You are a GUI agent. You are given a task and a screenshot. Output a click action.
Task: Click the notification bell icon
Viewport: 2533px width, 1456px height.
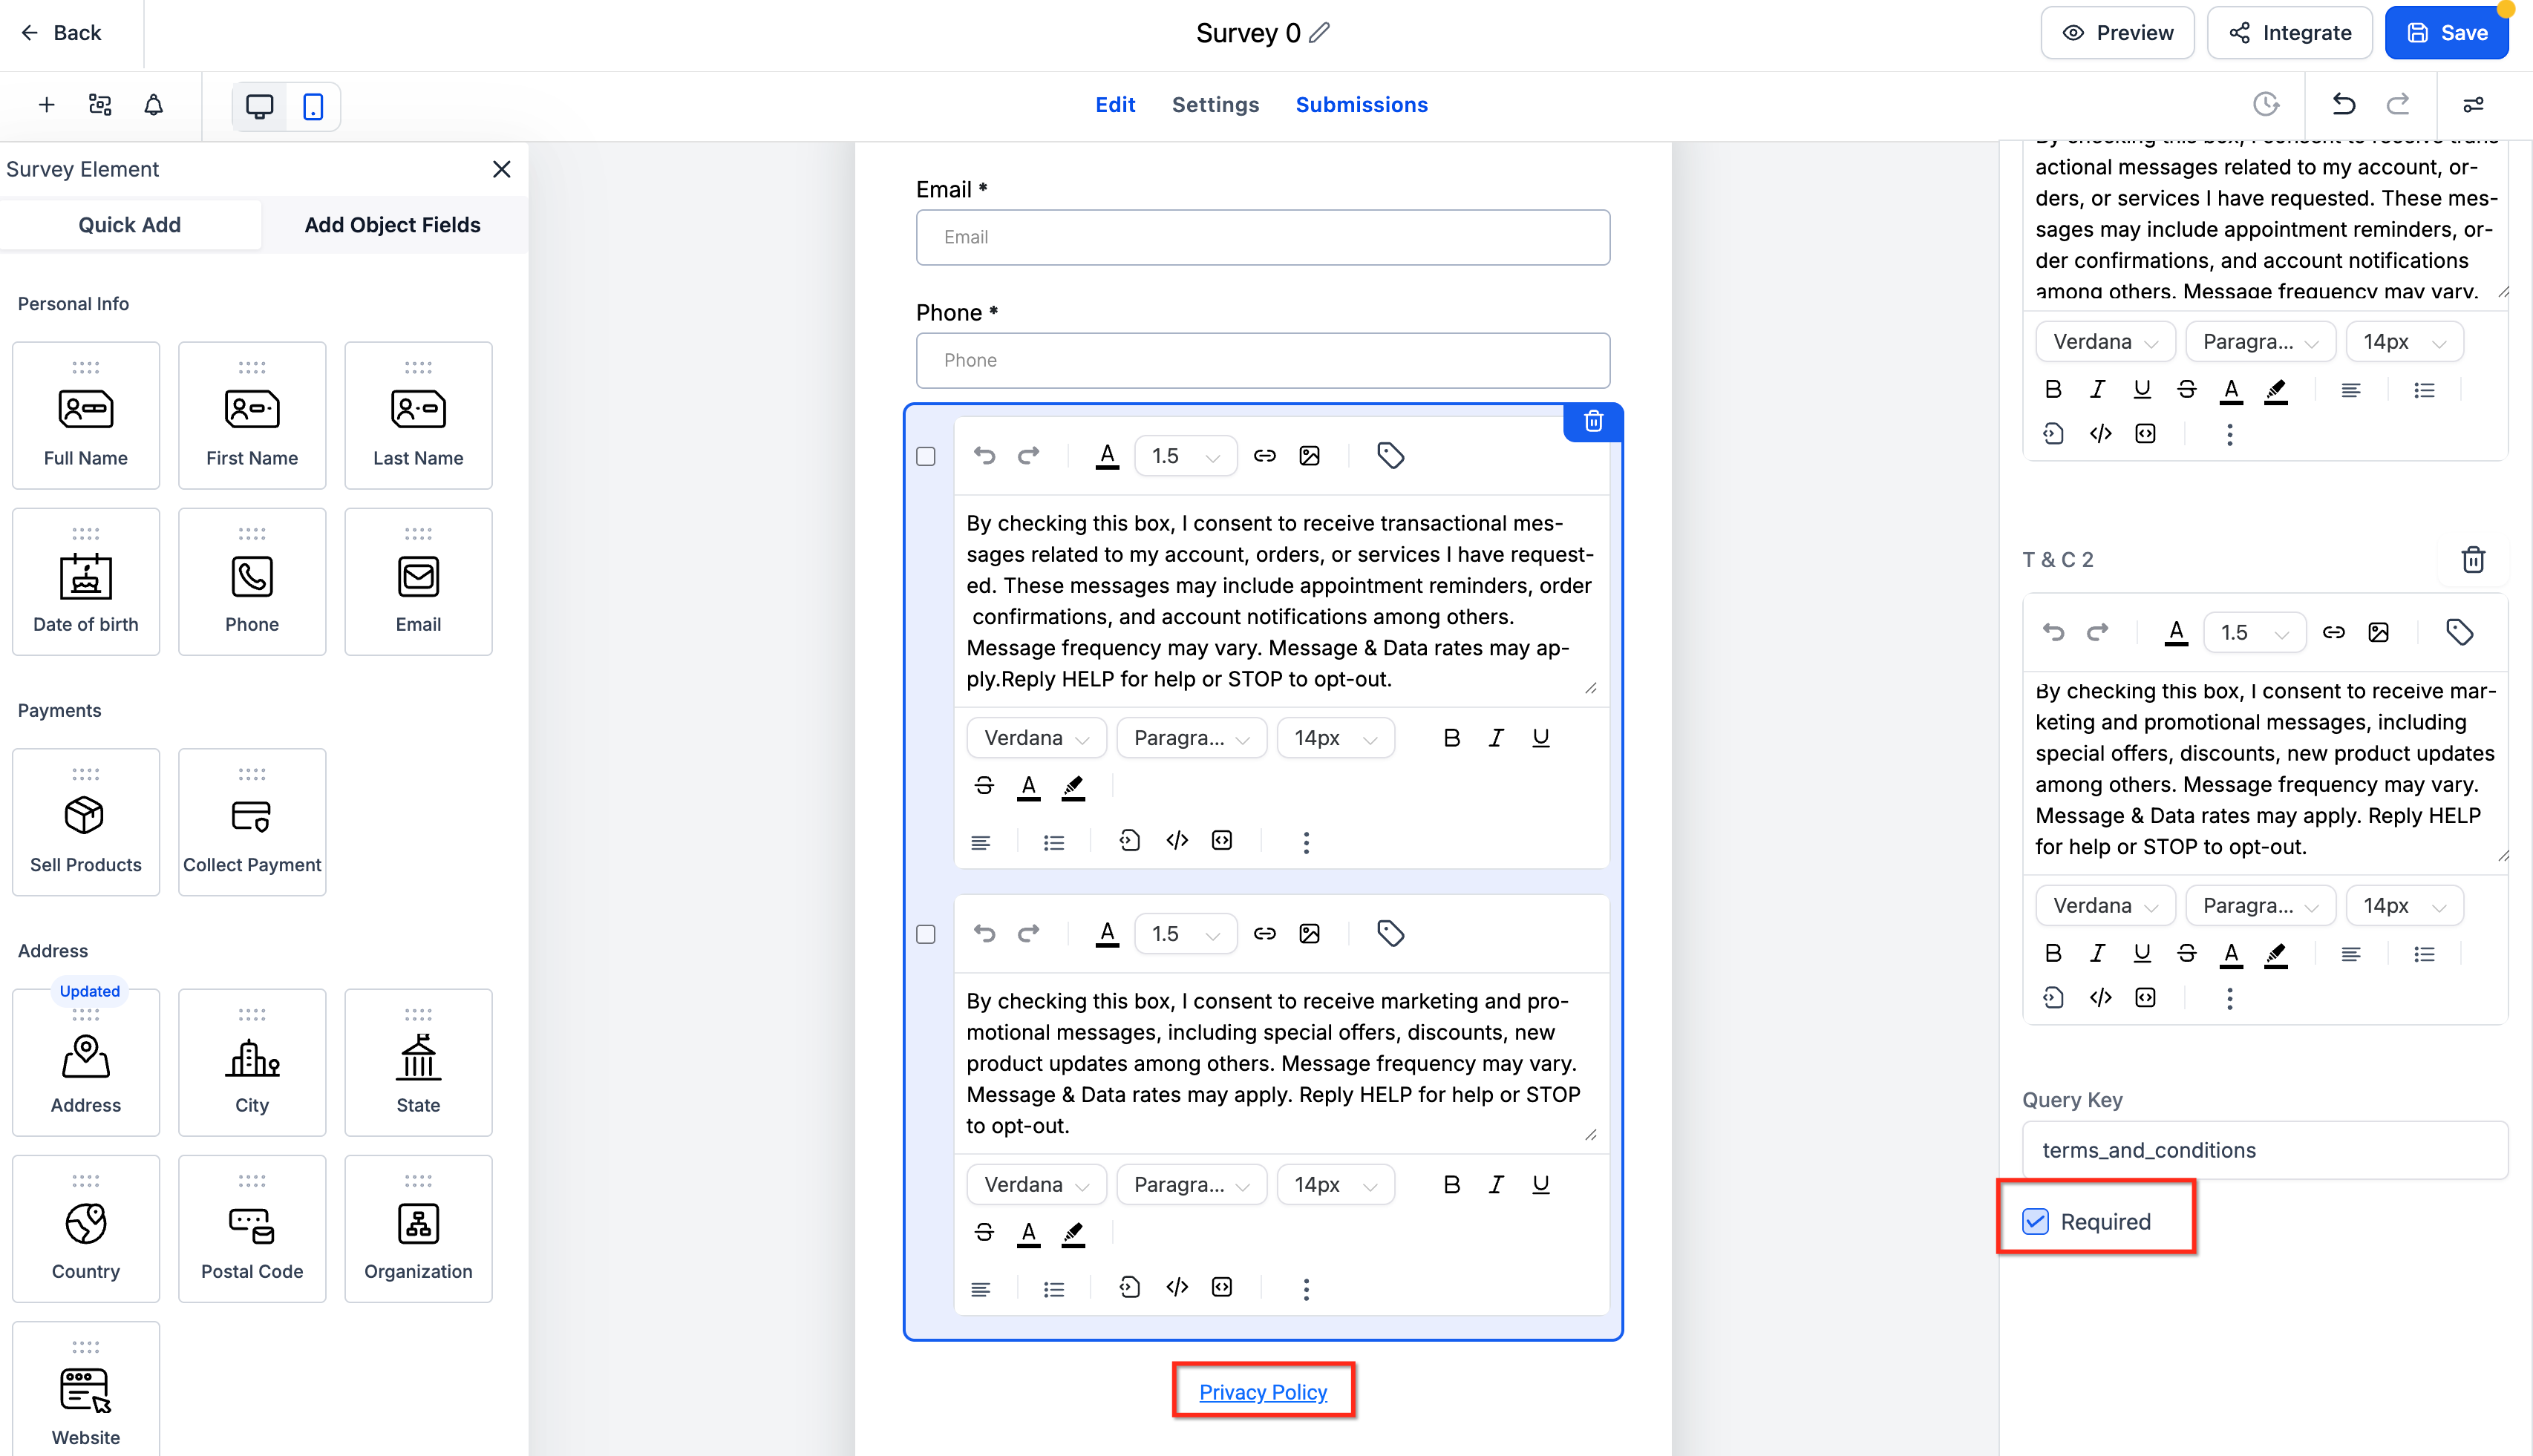[x=153, y=105]
